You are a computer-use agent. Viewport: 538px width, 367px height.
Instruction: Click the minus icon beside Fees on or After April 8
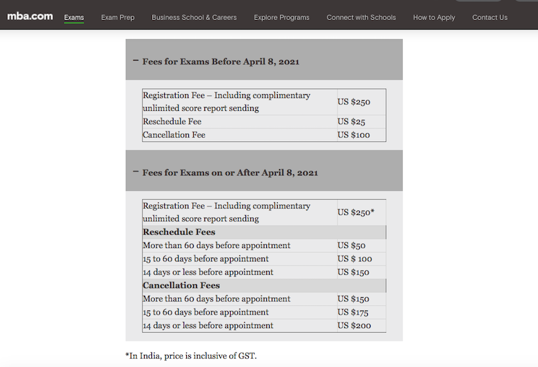pyautogui.click(x=135, y=173)
